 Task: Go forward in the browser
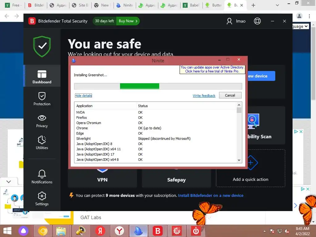pyautogui.click(x=17, y=16)
